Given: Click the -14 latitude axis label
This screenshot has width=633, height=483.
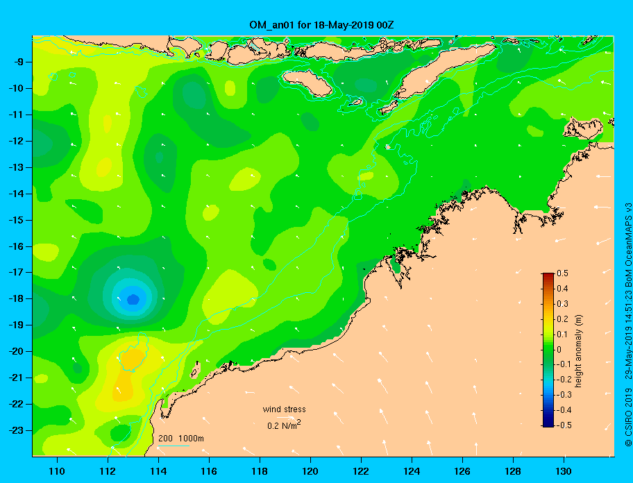Looking at the screenshot, I should pos(16,194).
